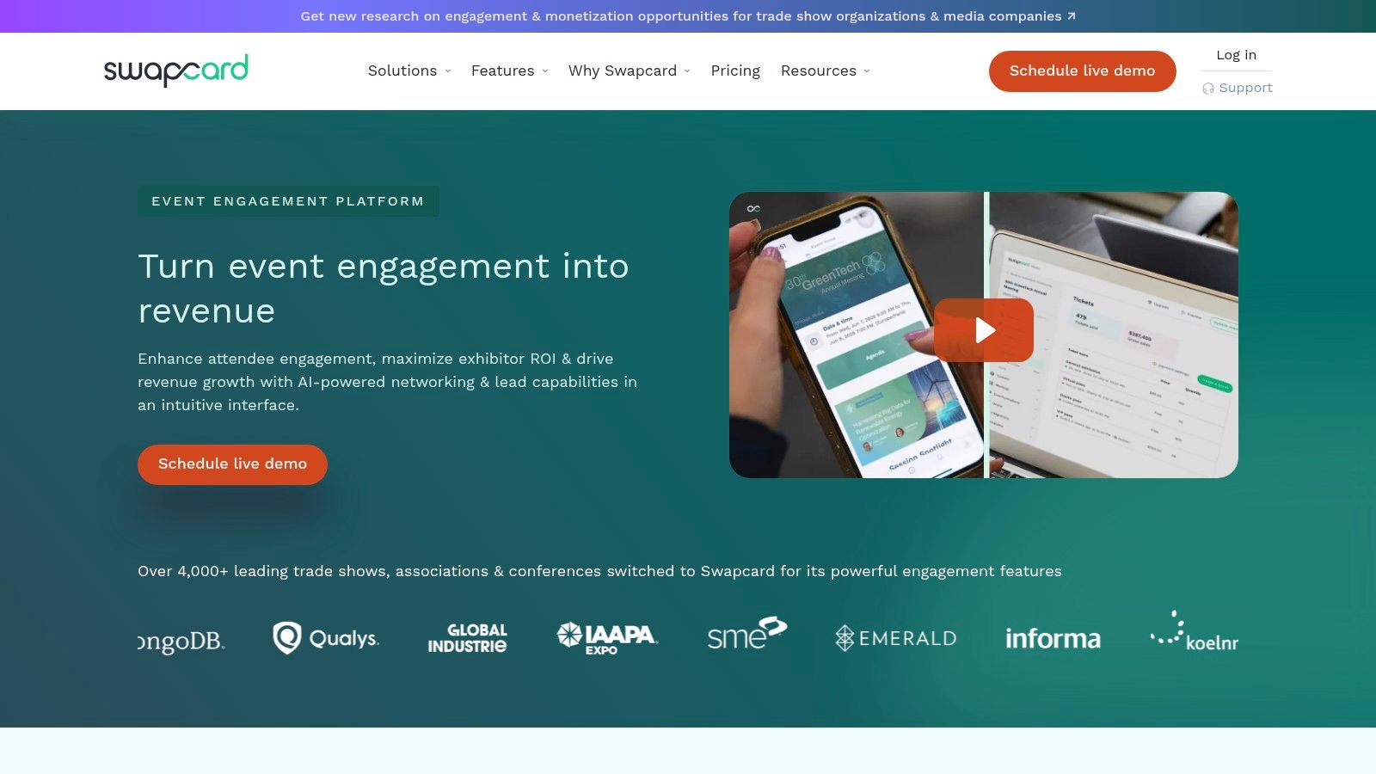Click Schedule live demo in hero section
Image resolution: width=1376 pixels, height=774 pixels.
point(232,464)
